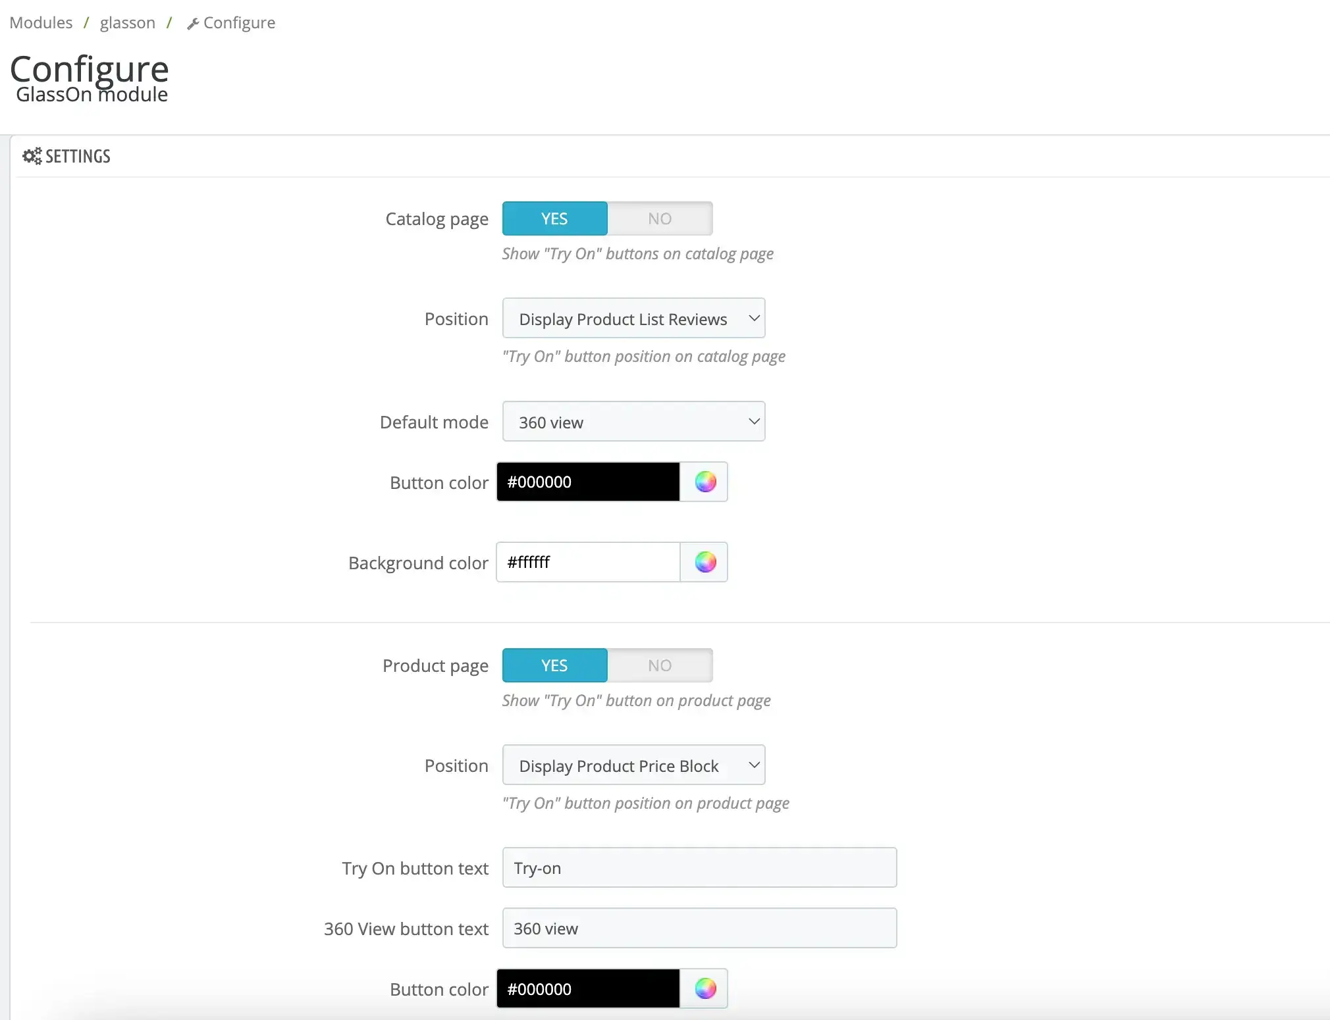Viewport: 1330px width, 1020px height.
Task: Open color picker wheel for Background color
Action: pyautogui.click(x=705, y=562)
